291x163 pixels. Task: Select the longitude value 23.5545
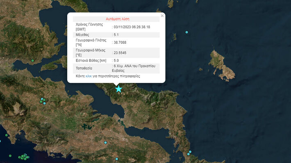pyautogui.click(x=120, y=53)
